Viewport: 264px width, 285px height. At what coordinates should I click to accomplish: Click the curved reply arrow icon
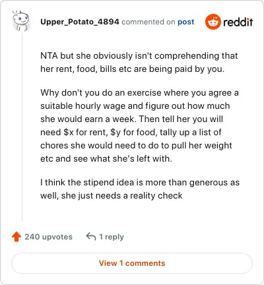(91, 237)
